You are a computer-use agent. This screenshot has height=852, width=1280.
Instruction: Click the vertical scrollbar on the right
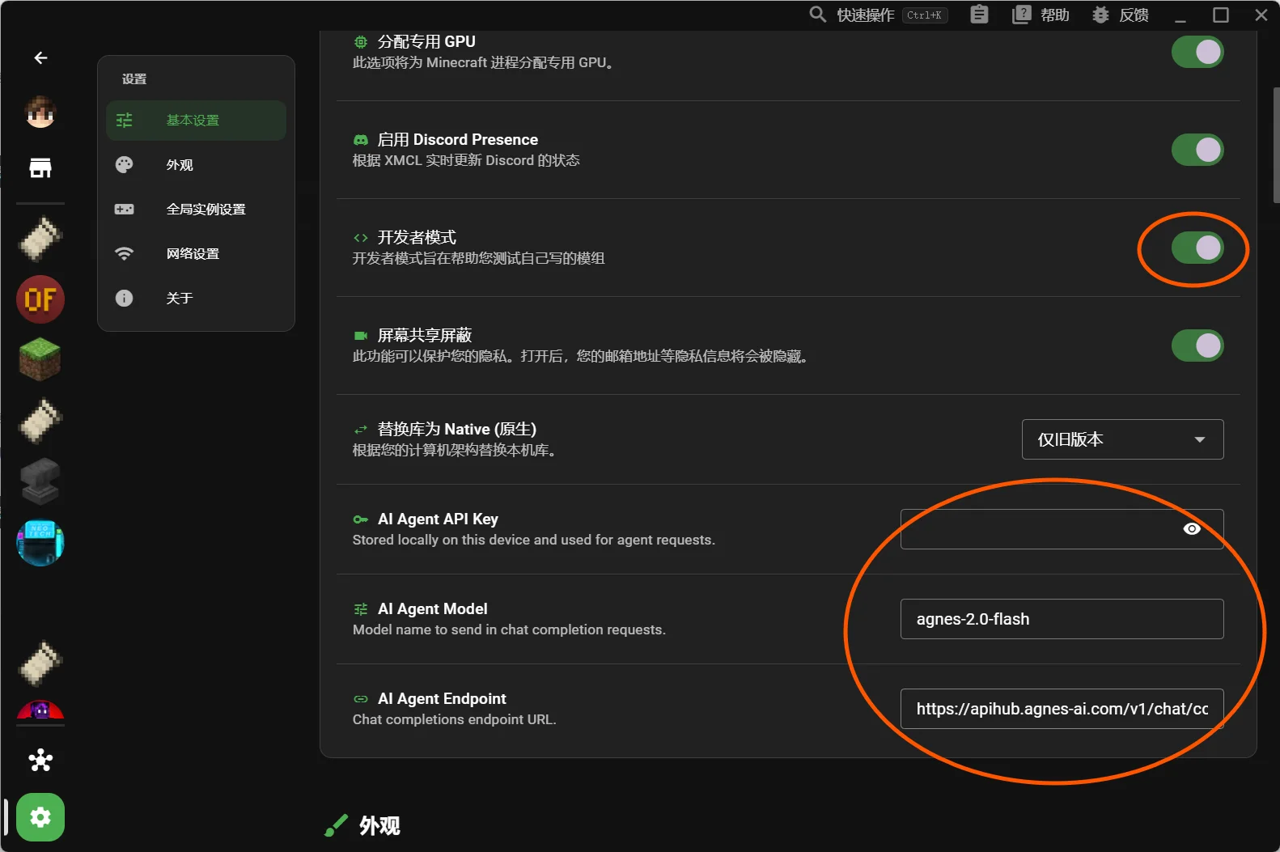(1276, 146)
